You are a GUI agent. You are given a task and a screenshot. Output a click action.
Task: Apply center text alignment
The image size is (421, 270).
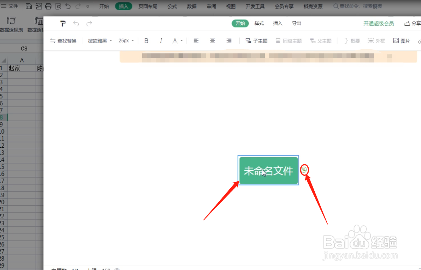(212, 41)
